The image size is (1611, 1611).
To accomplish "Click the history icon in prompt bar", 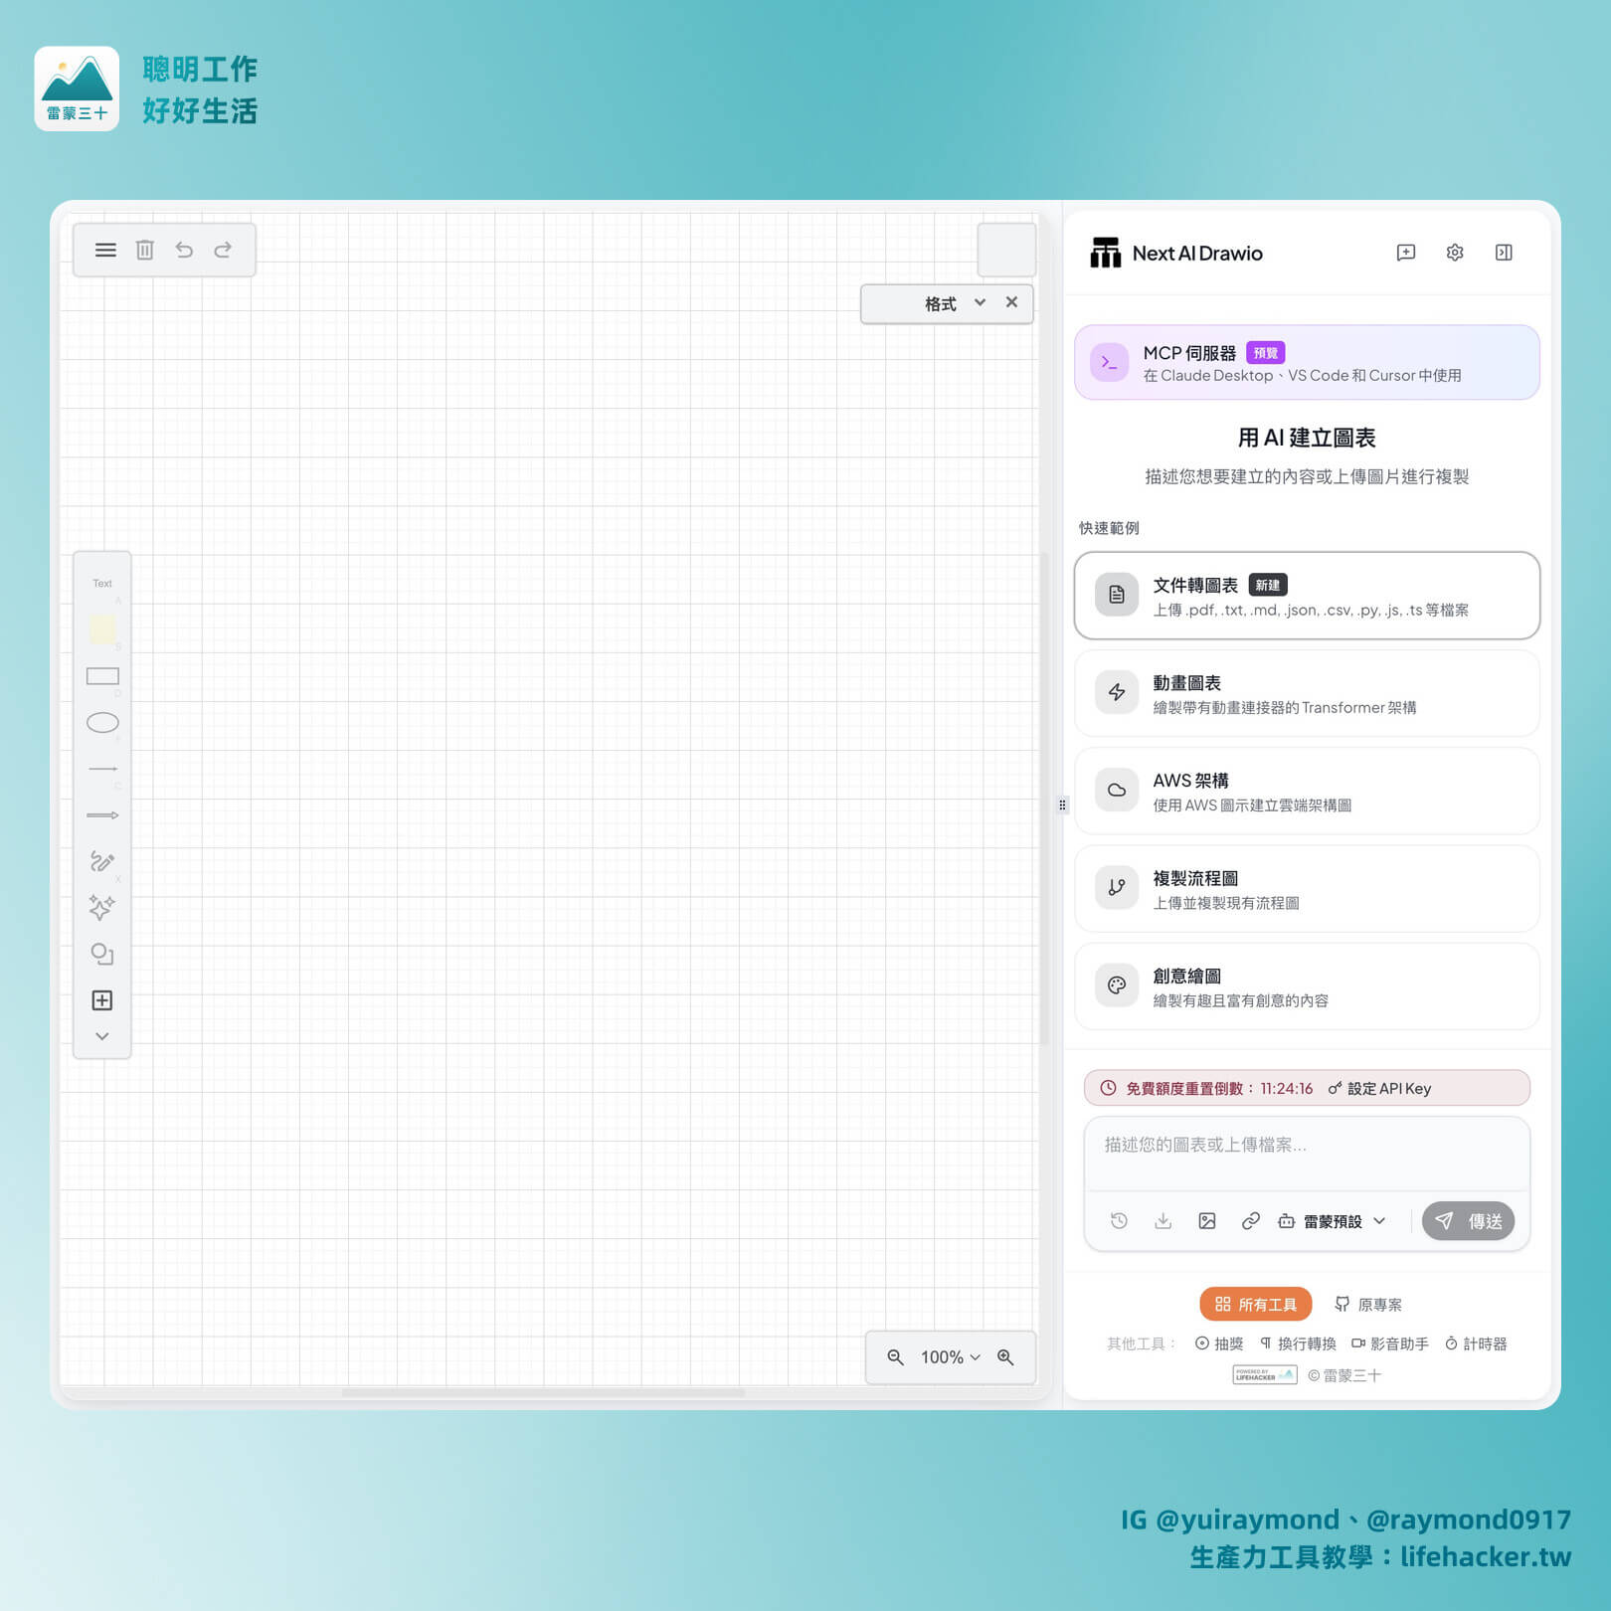I will tap(1118, 1220).
